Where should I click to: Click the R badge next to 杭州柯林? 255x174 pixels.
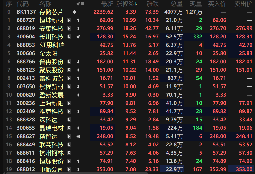69,153
